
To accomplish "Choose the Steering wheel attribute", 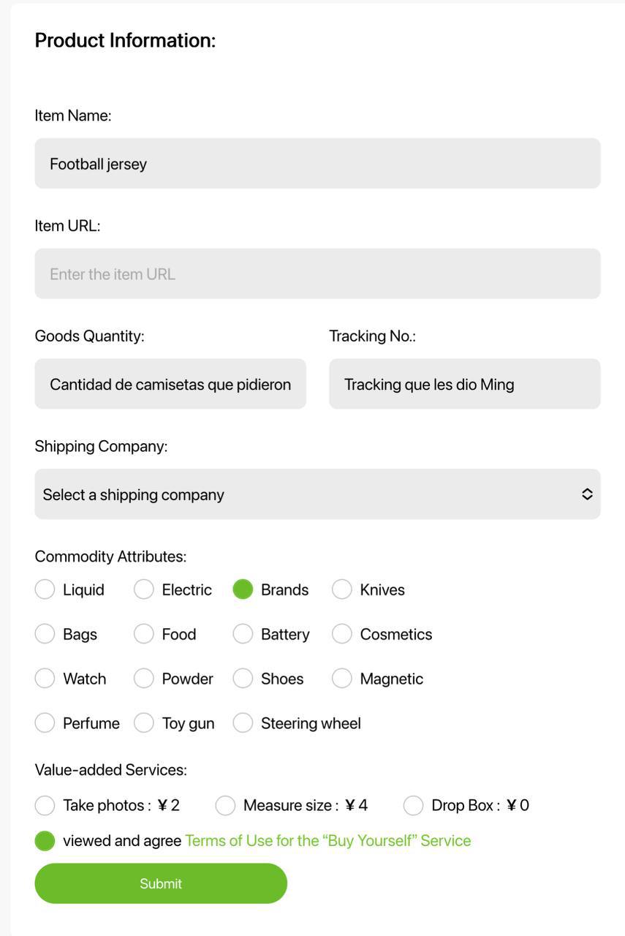I will click(x=243, y=723).
